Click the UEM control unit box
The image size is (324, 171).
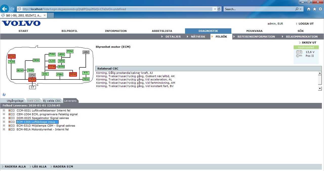61,54
